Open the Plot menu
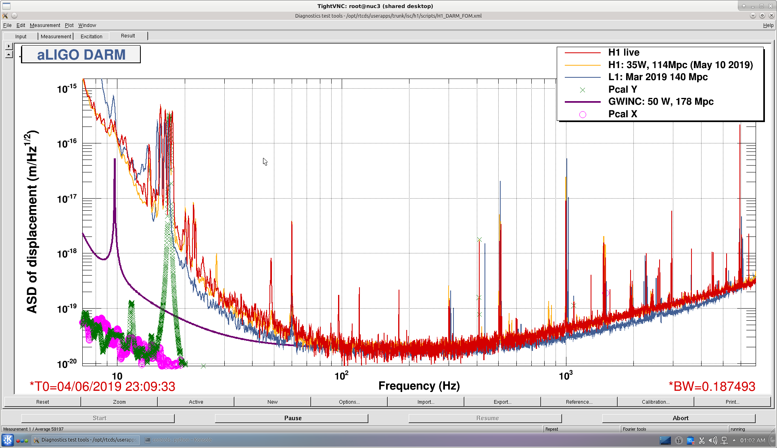Viewport: 777px width, 448px height. tap(69, 25)
